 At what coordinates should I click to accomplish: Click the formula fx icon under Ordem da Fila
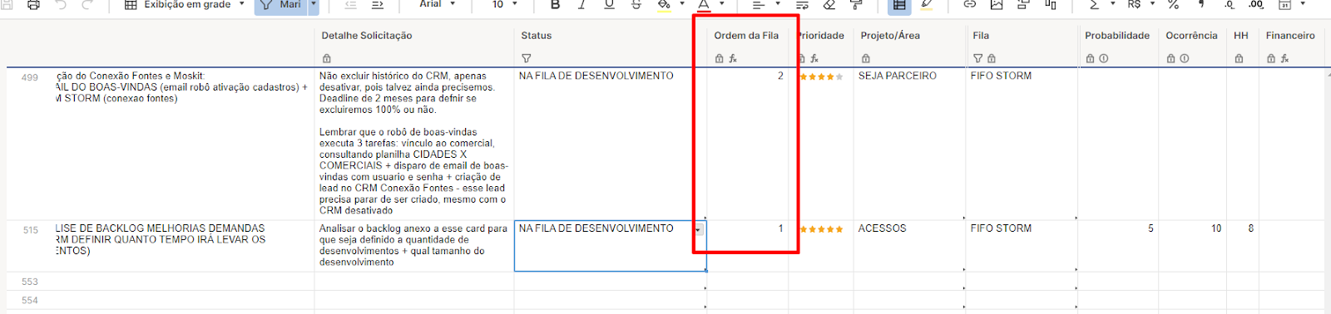[733, 58]
